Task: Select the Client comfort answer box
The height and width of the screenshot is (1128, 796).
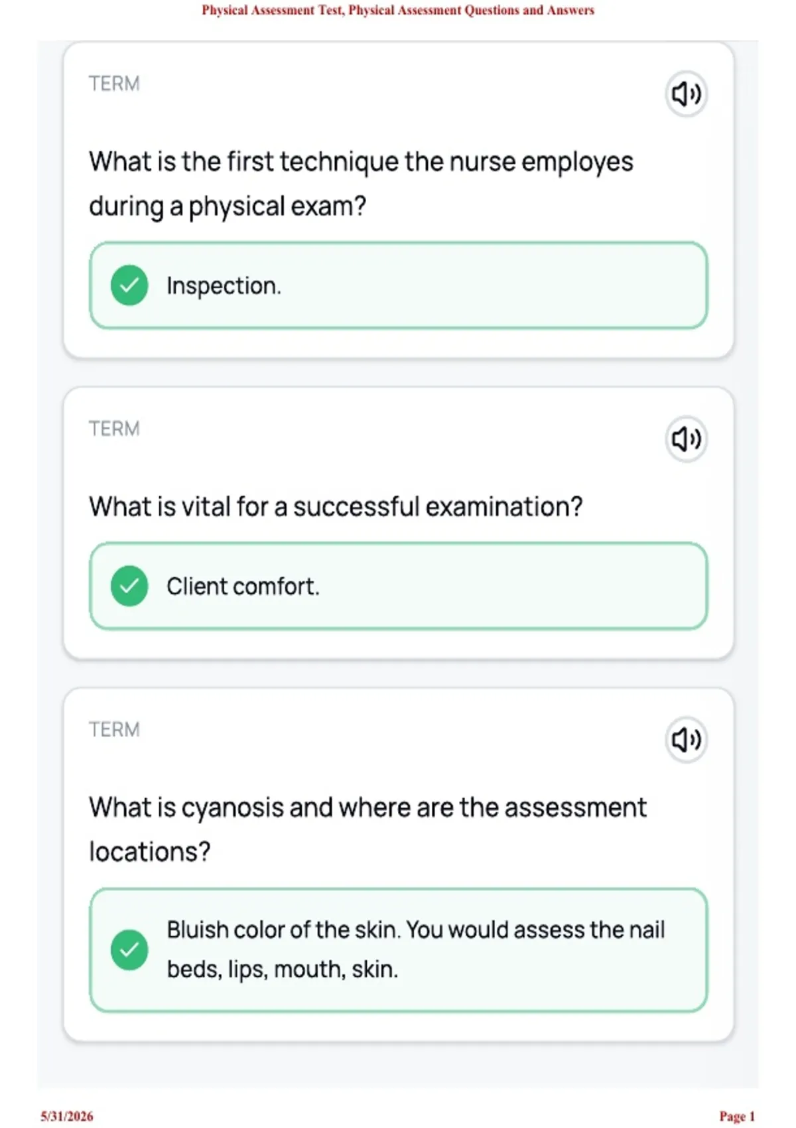Action: click(x=399, y=586)
